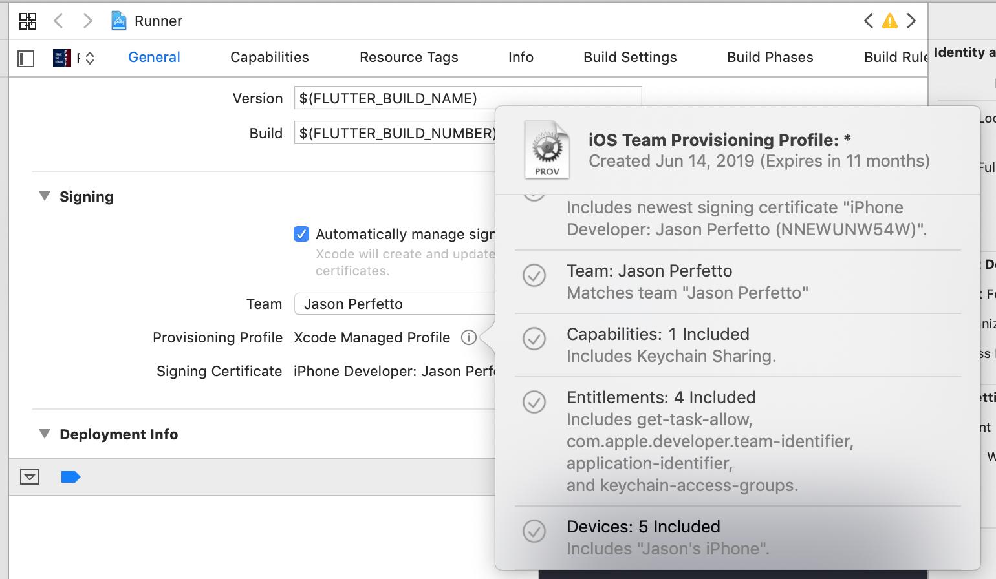This screenshot has width=996, height=579.
Task: Open the related items grid menu
Action: tap(28, 21)
